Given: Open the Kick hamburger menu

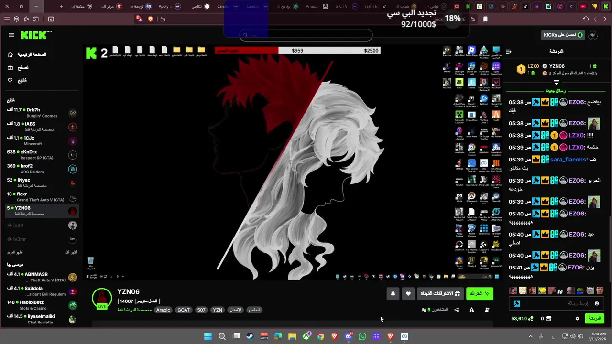Looking at the screenshot, I should point(11,35).
